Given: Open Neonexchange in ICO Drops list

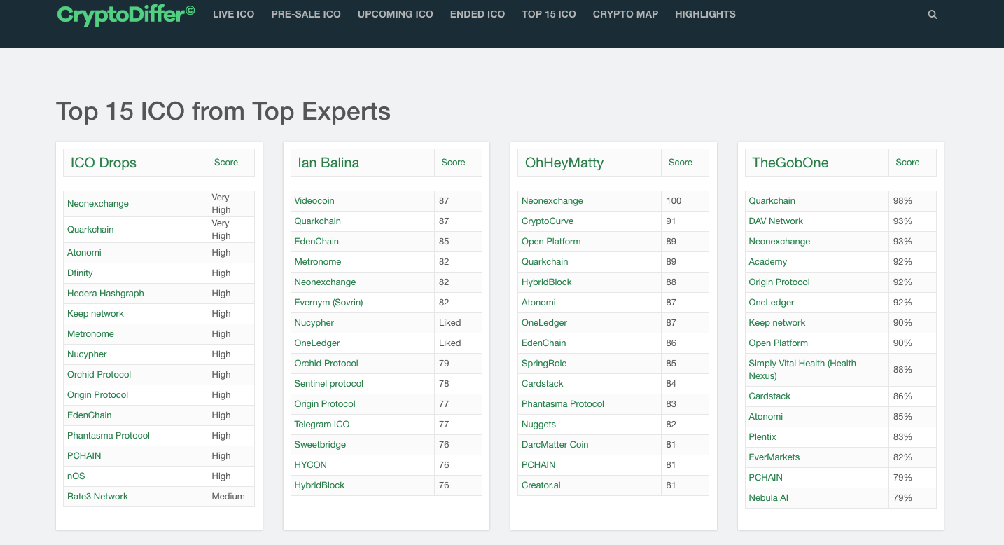Looking at the screenshot, I should 98,204.
